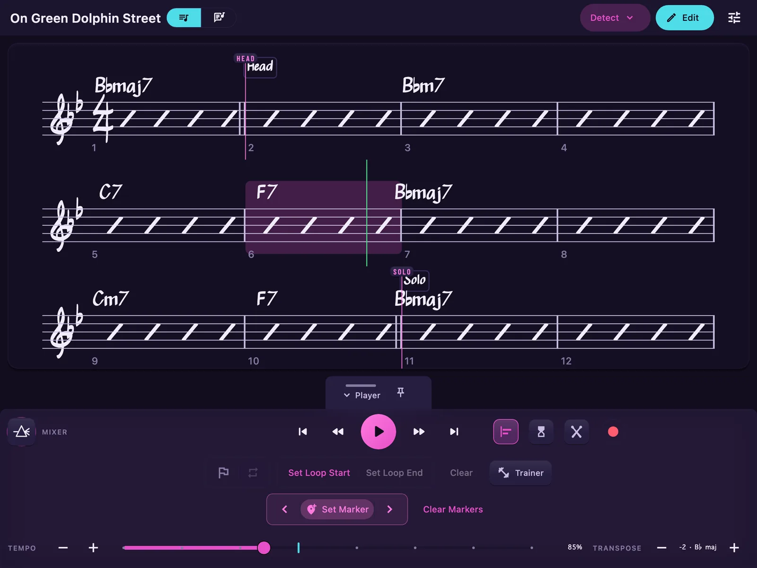Click the rewind button
Viewport: 757px width, 568px height.
(338, 432)
